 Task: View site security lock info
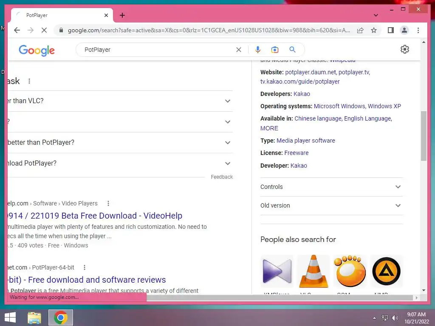[x=61, y=30]
